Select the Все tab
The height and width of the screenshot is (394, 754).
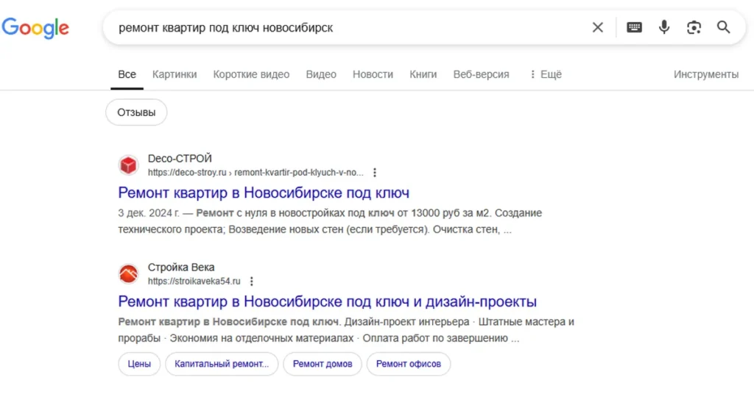[x=127, y=74]
